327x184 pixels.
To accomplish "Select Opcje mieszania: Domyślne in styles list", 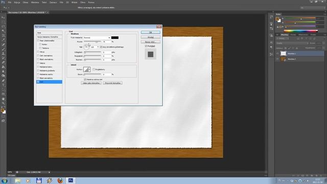I will click(49, 37).
